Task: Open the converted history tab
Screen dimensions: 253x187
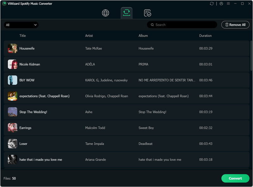Action: 147,13
